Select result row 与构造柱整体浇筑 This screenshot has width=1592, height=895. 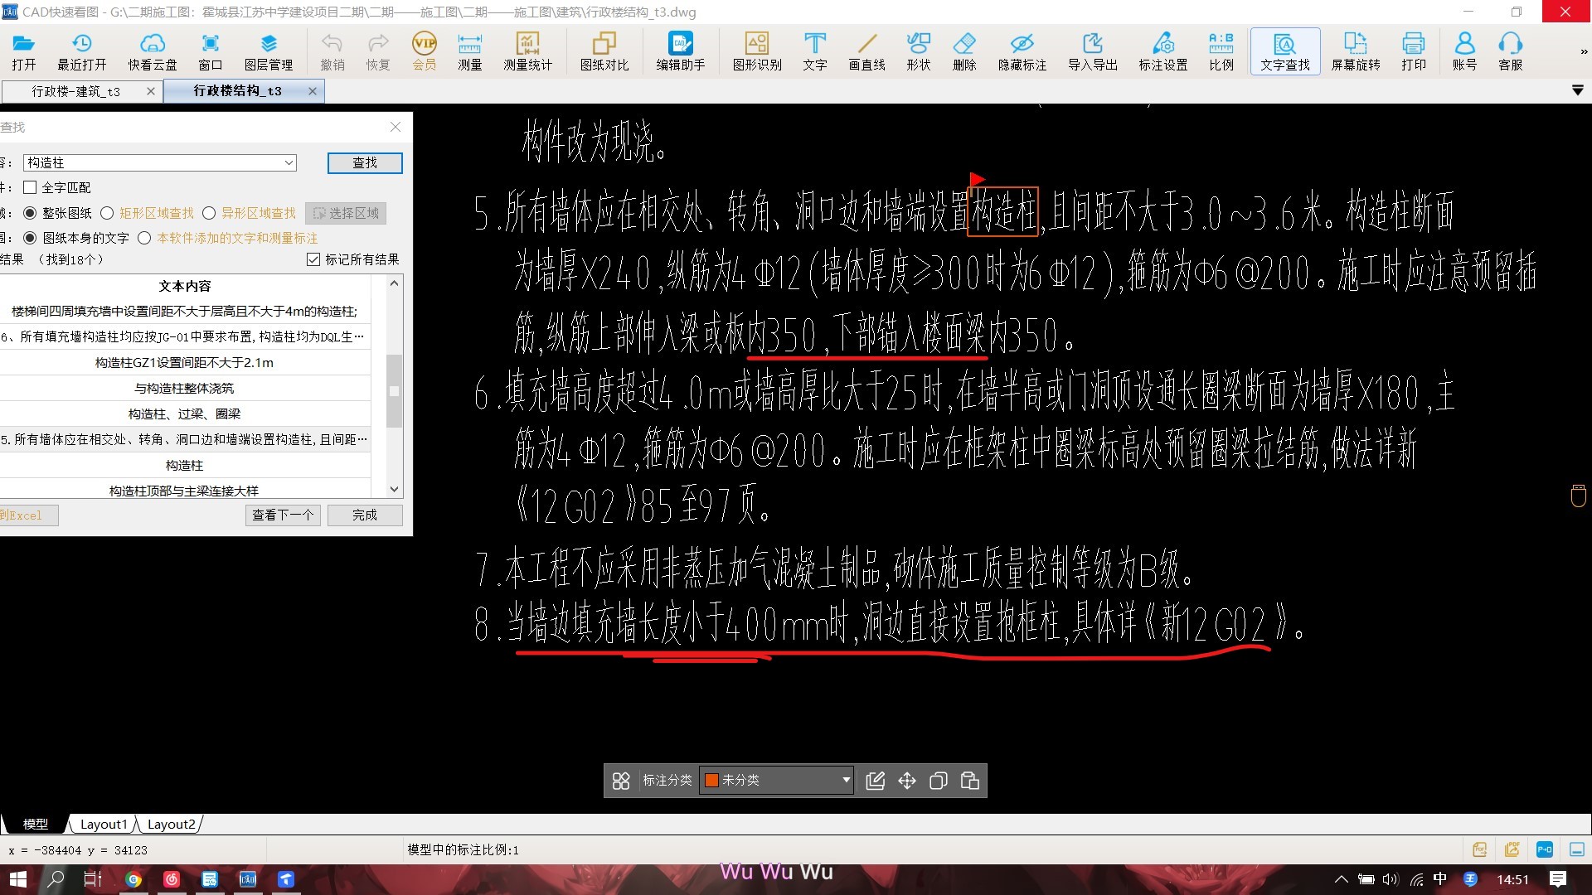[184, 388]
